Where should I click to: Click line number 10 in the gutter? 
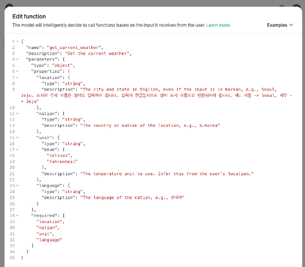[12, 107]
